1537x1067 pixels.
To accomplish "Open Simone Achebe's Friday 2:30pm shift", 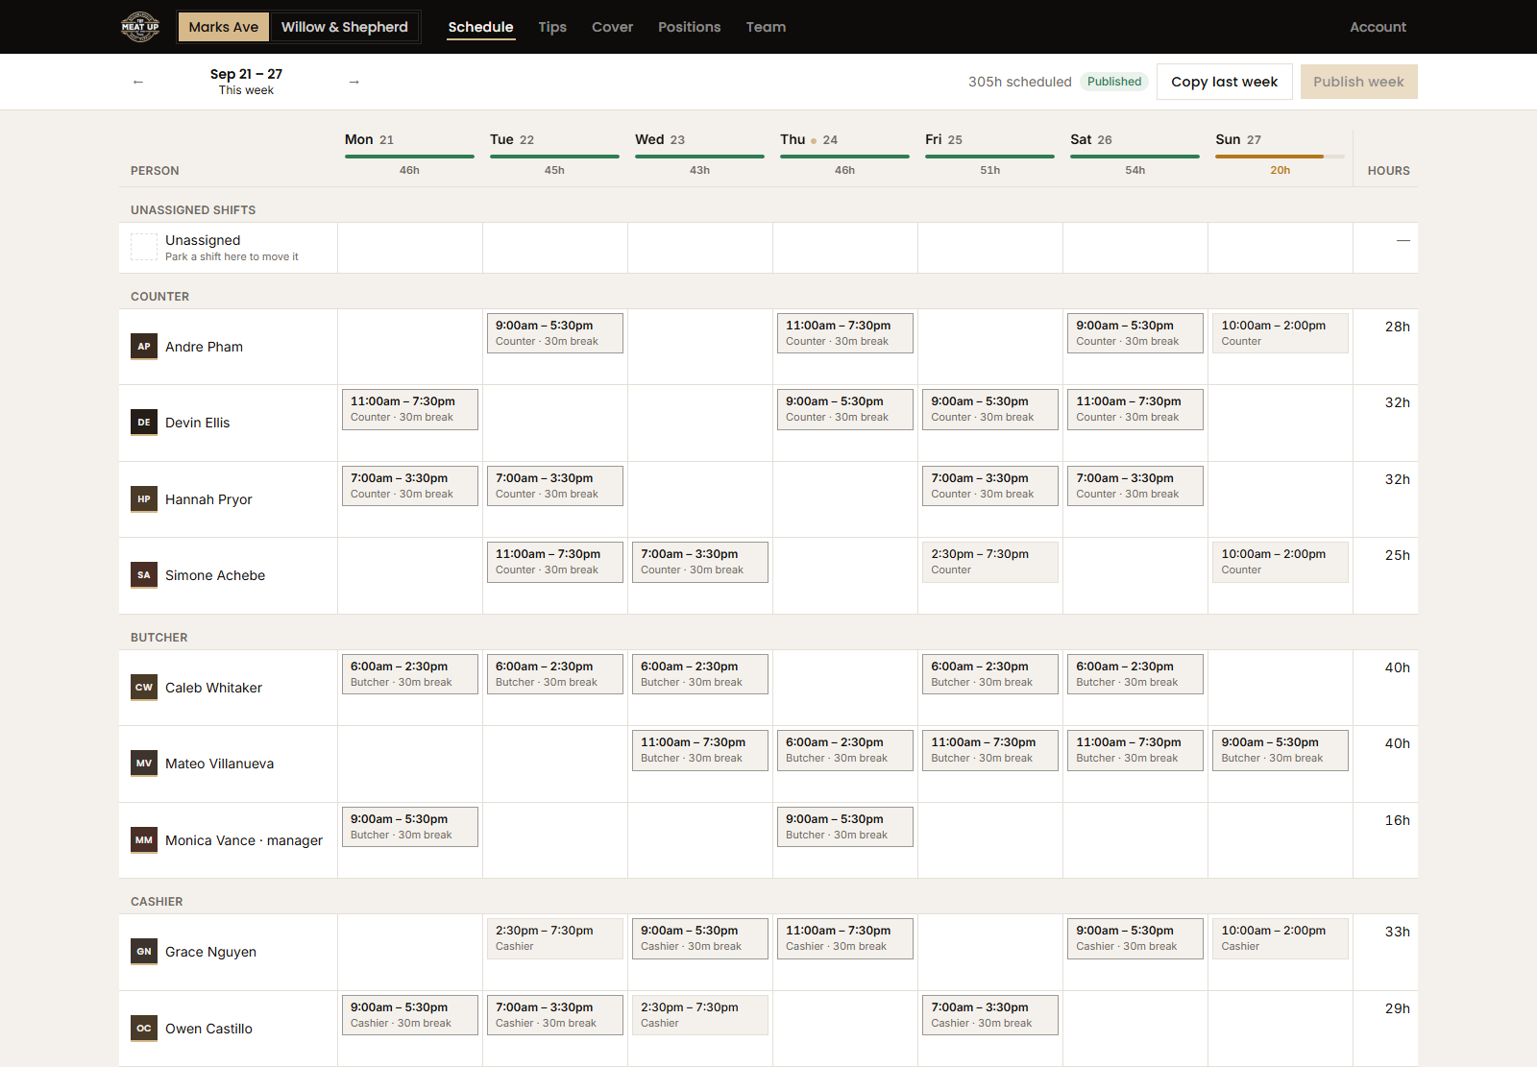I will click(990, 562).
